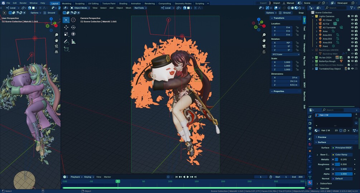Hide Area.002 light with eye icon
The height and width of the screenshot is (193, 360).
tap(352, 39)
